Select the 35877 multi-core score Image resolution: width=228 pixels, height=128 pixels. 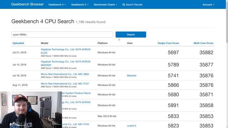click(x=206, y=65)
